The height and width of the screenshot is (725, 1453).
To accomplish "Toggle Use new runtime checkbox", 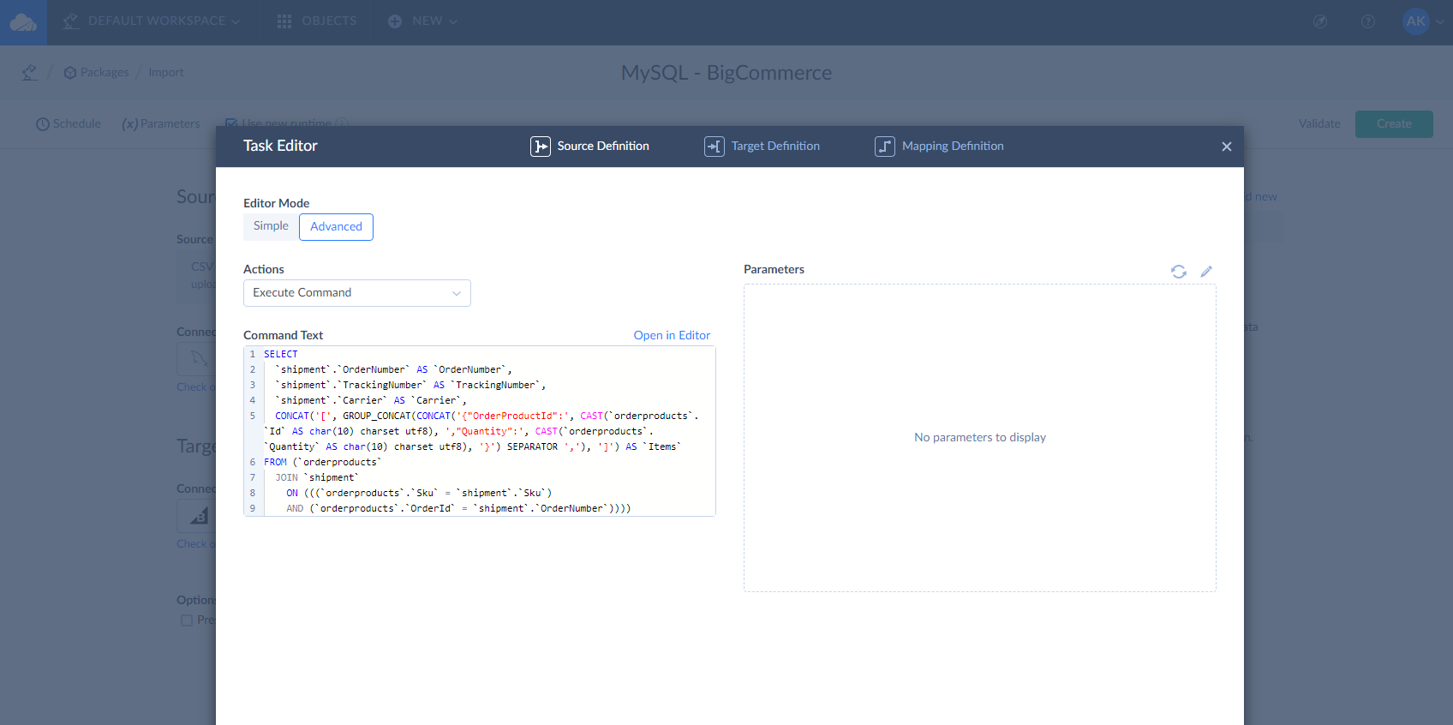I will (x=231, y=123).
